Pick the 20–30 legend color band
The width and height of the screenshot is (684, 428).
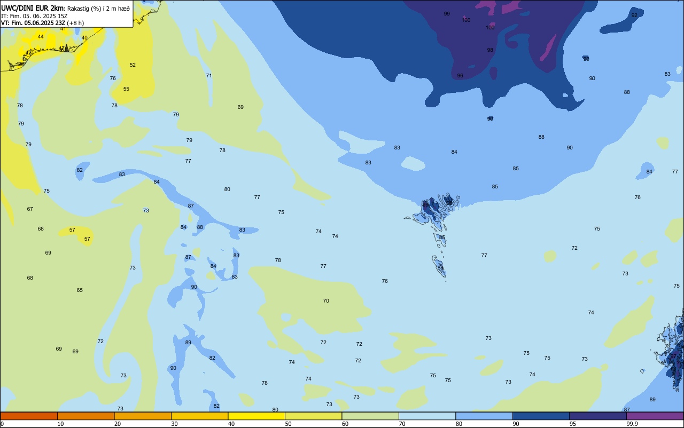143,416
